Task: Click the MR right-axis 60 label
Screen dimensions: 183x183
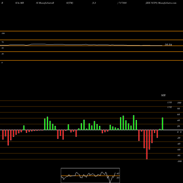Action: (x=179, y=115)
